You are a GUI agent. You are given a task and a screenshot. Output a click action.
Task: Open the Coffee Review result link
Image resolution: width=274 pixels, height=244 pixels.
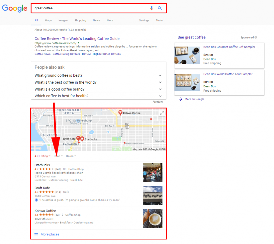click(77, 38)
